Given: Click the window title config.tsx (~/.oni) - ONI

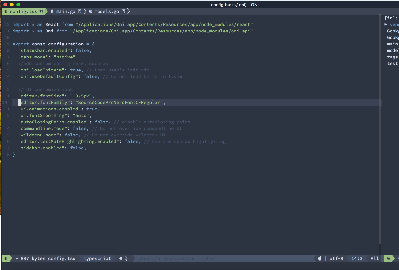Looking at the screenshot, I should pyautogui.click(x=235, y=5).
